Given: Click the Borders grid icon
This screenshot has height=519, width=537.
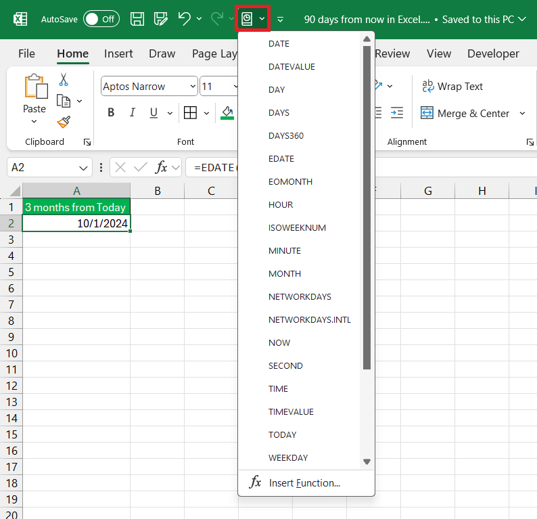Looking at the screenshot, I should (x=190, y=112).
